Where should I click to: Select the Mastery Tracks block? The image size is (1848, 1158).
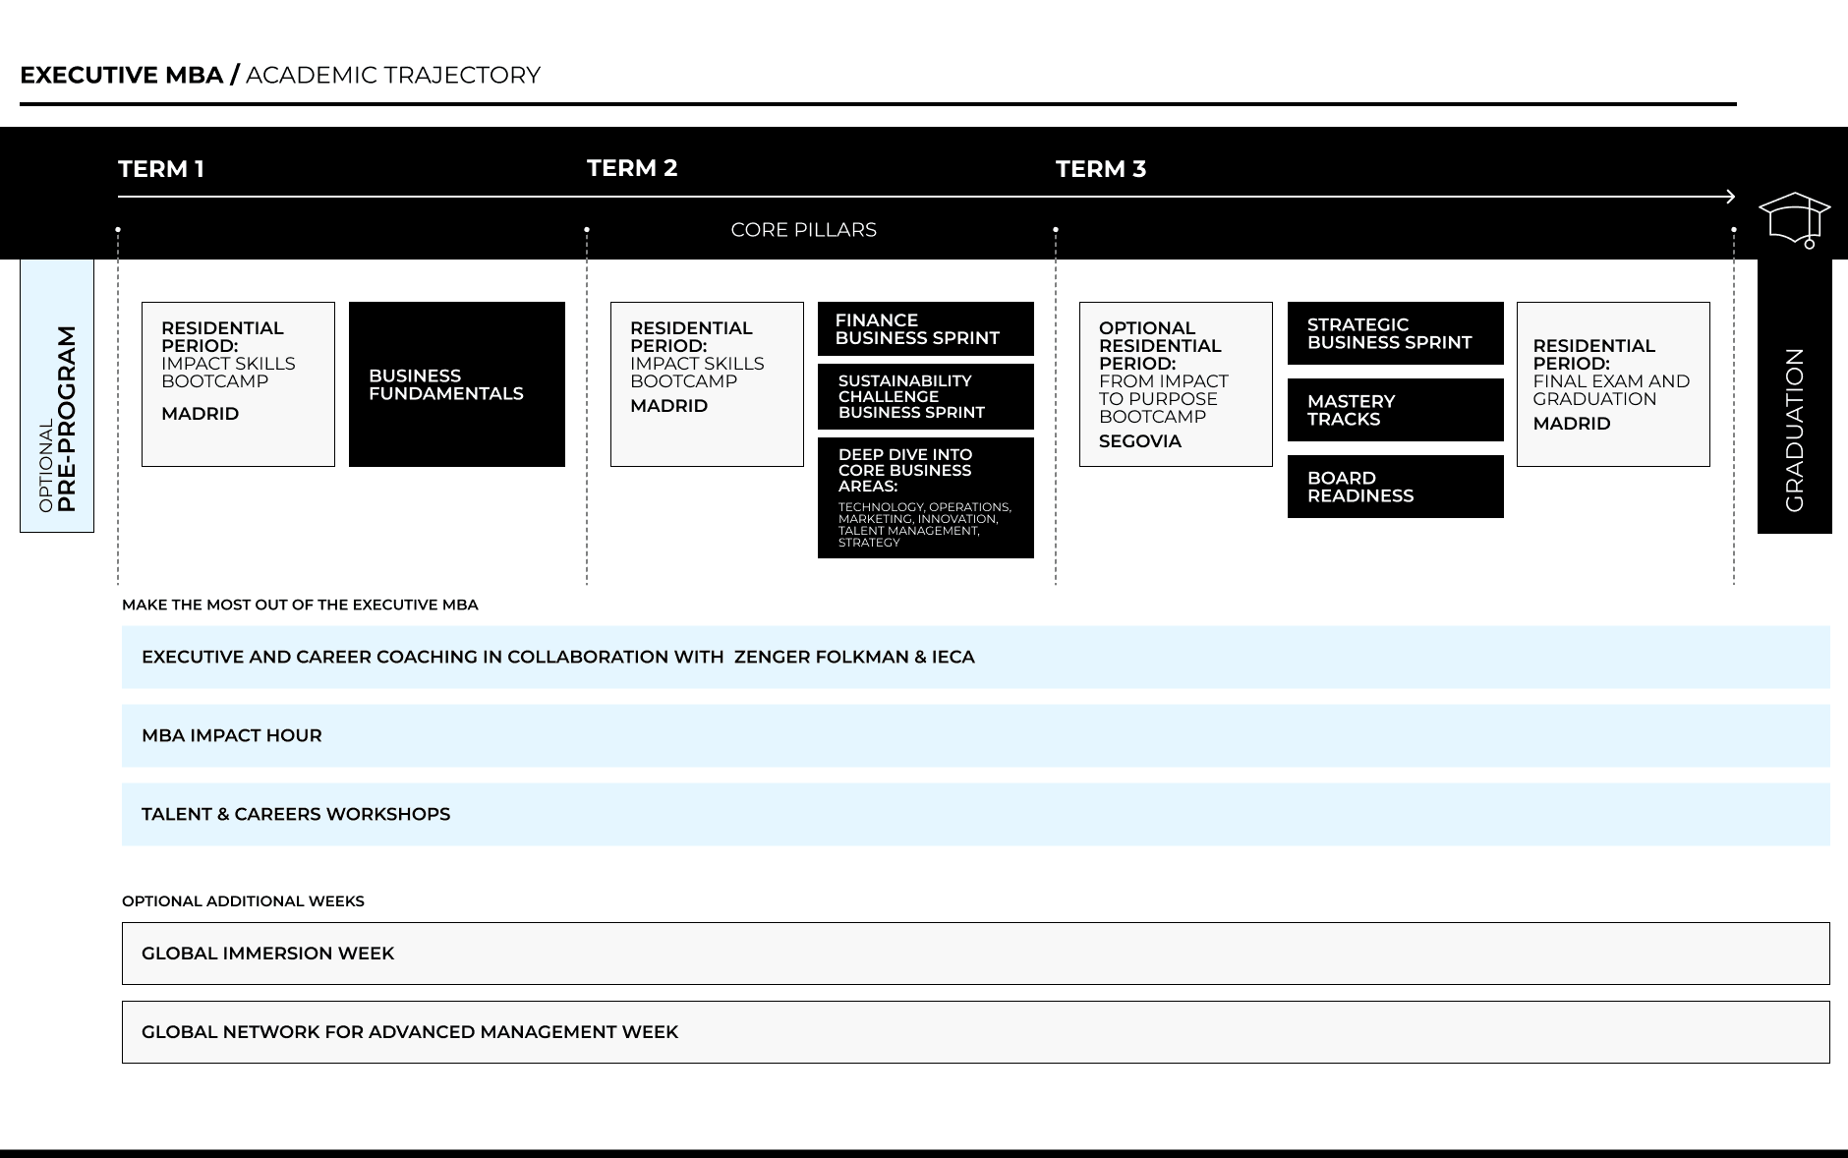pyautogui.click(x=1395, y=411)
